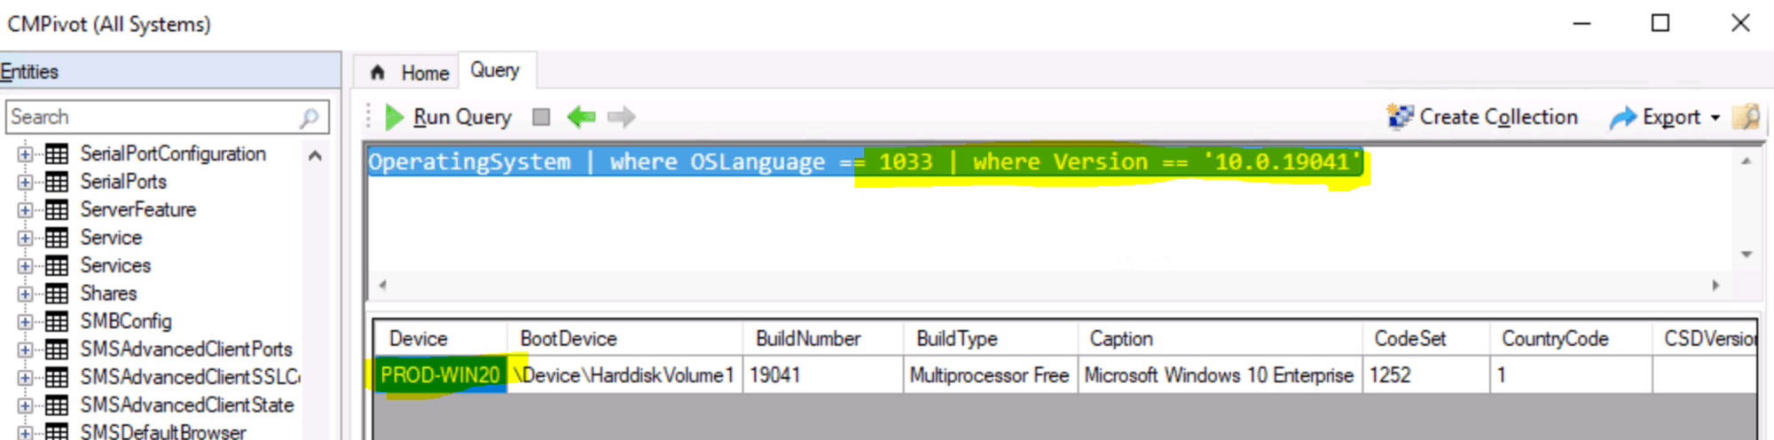Click the Microsoft Windows 10 Enterprise cell

pos(1221,375)
